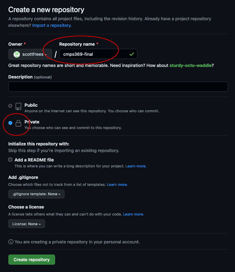
Task: Open Learn more link for README file
Action: 136,166
